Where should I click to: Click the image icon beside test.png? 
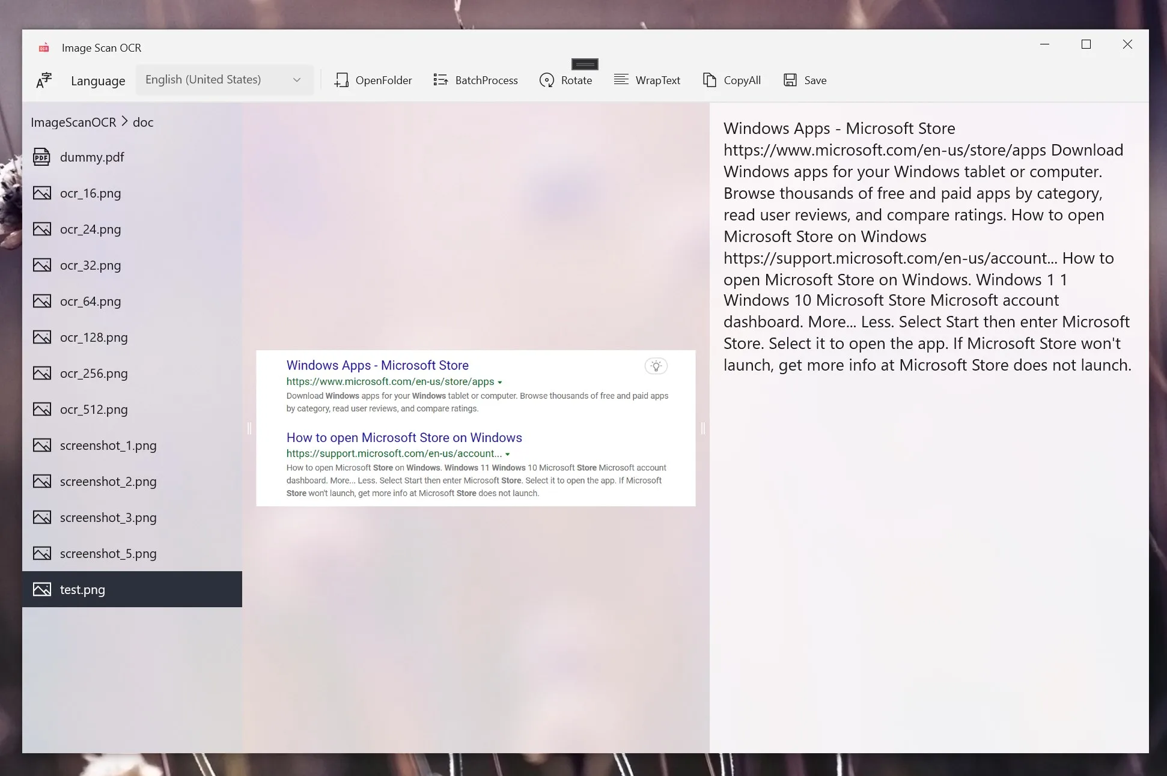click(x=41, y=589)
